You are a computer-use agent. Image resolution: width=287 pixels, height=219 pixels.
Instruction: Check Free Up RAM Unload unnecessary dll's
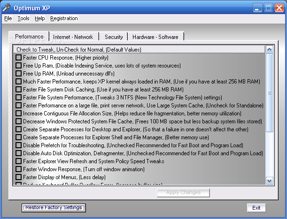tap(18, 74)
